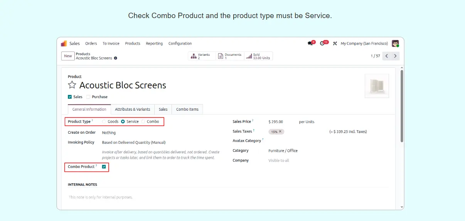Open the Configuration menu
Screen dimensions: 465x221
(180, 43)
